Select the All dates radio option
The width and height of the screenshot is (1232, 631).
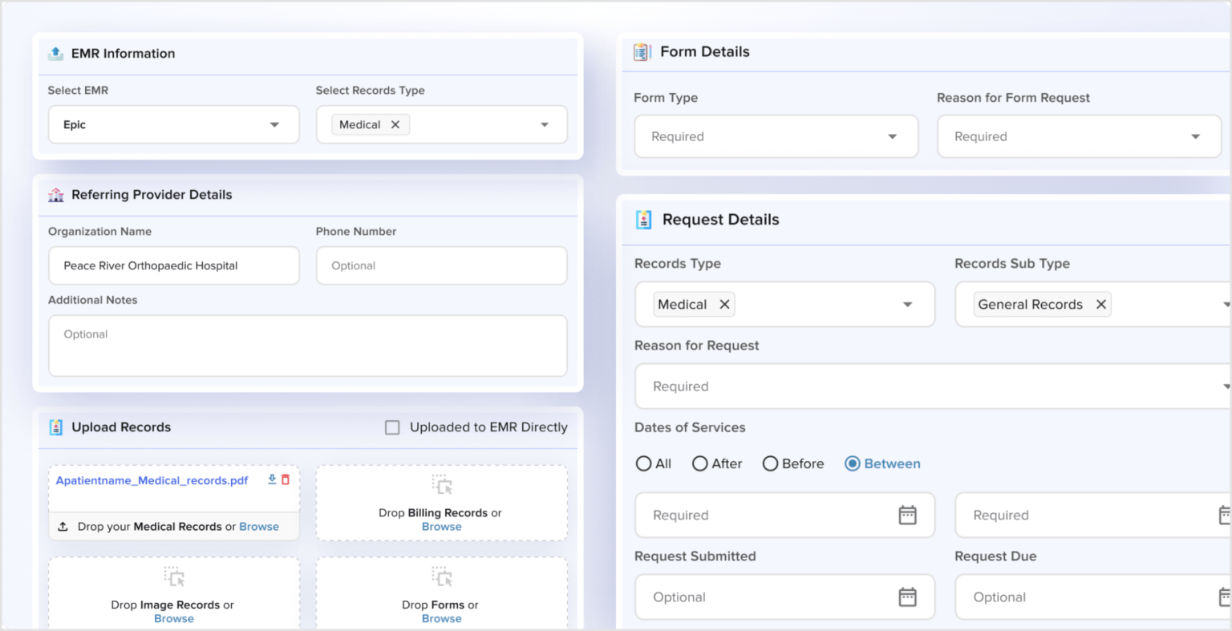643,463
